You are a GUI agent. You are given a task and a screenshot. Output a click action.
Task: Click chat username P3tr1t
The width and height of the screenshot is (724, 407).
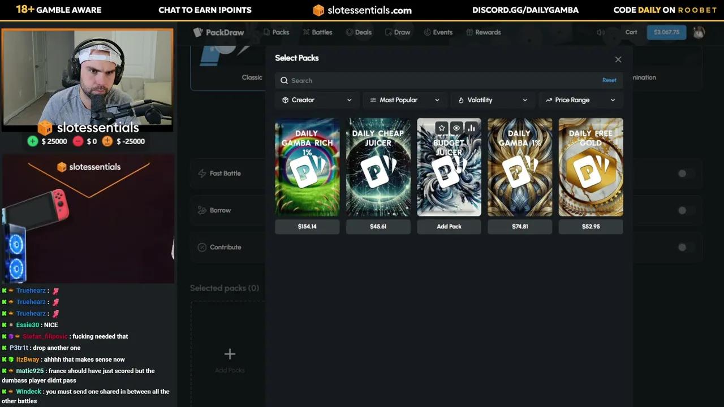pyautogui.click(x=19, y=348)
